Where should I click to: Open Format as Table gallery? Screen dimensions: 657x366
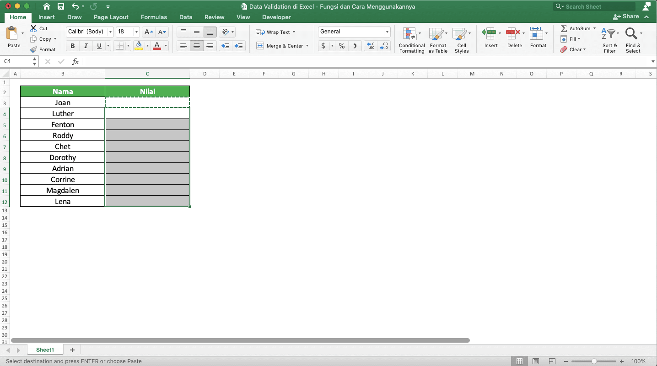coord(438,40)
